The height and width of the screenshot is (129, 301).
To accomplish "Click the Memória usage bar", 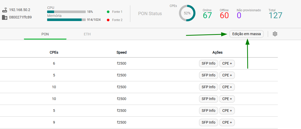I will tap(66, 20).
